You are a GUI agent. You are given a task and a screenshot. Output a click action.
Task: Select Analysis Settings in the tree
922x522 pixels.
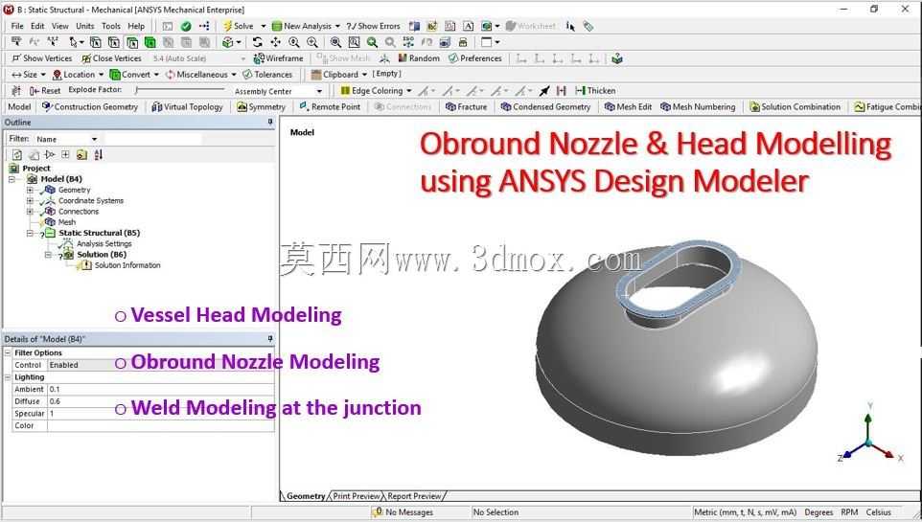(x=104, y=243)
